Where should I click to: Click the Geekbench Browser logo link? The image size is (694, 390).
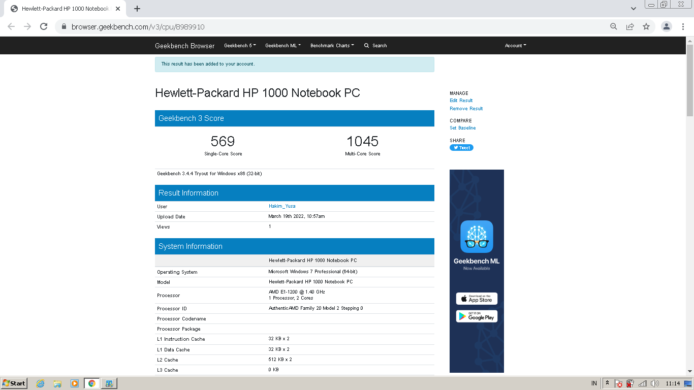click(x=185, y=46)
